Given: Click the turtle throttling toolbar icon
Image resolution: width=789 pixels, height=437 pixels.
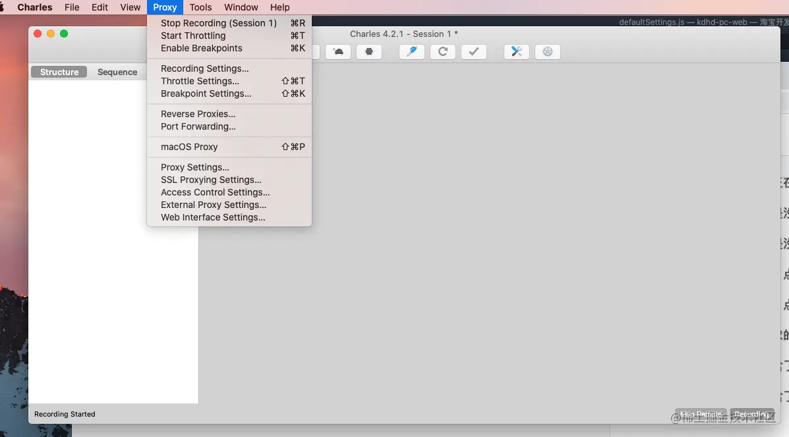Looking at the screenshot, I should click(x=338, y=52).
